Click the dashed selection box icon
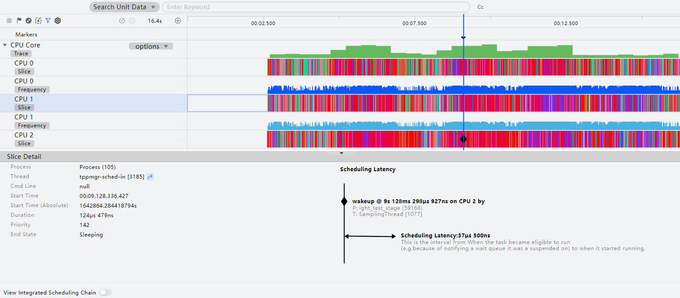 click(38, 20)
